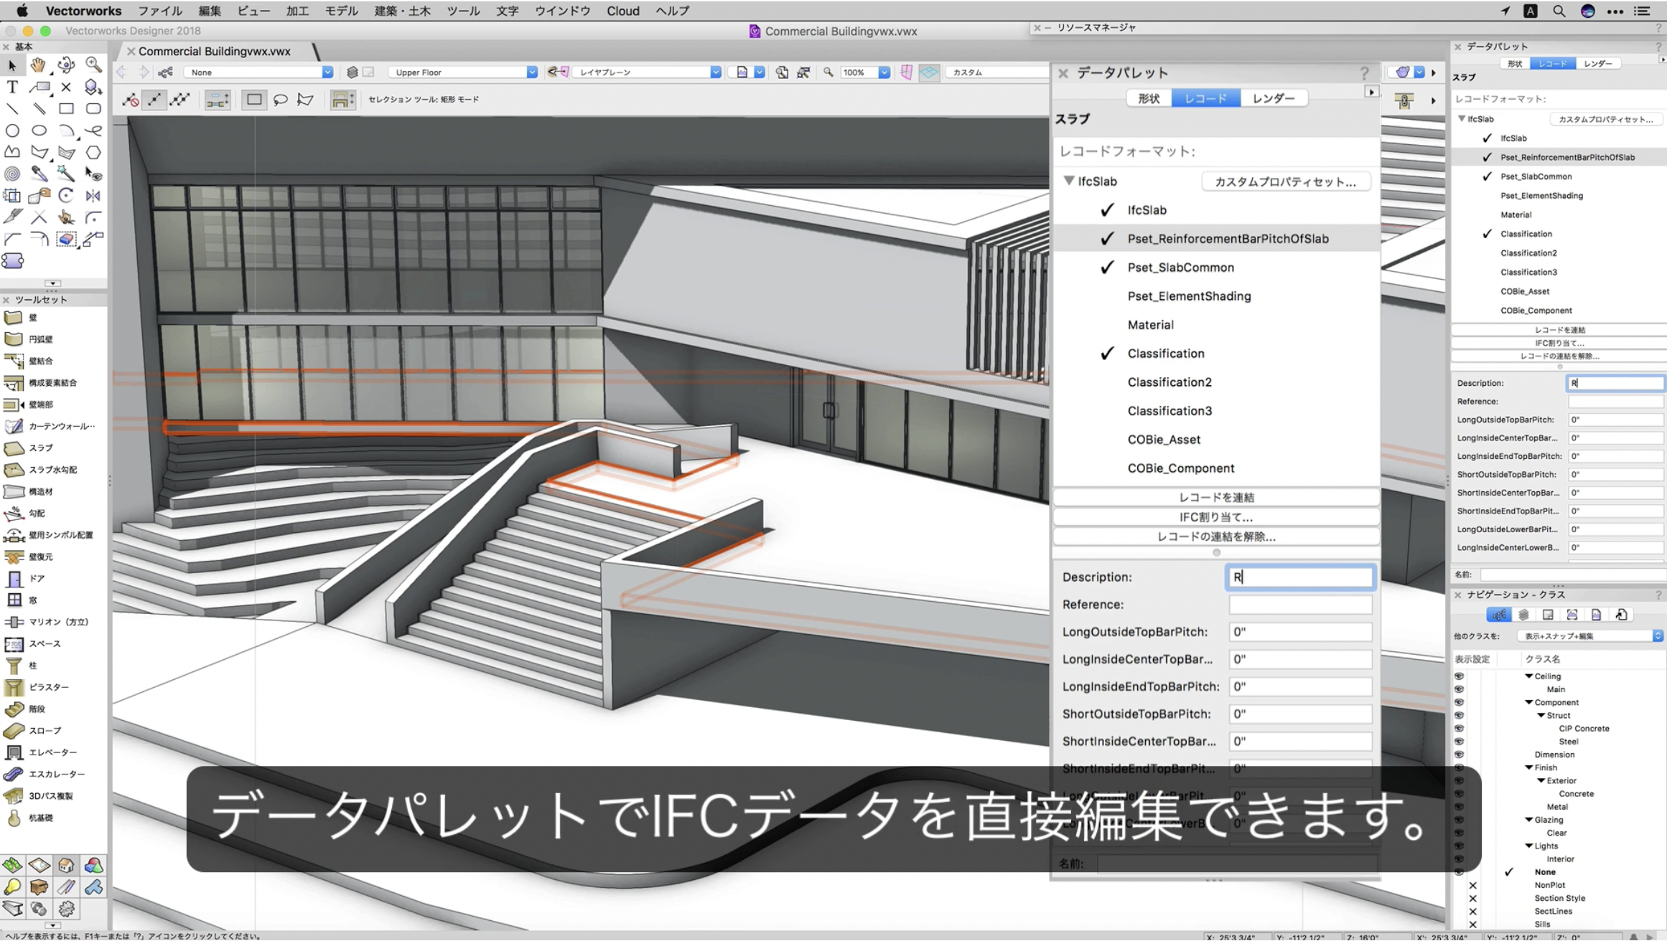Select the Door tool in toolset

(x=36, y=578)
